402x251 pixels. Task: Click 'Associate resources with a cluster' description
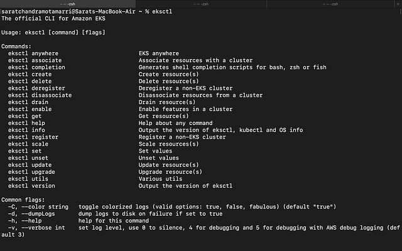tap(195, 60)
